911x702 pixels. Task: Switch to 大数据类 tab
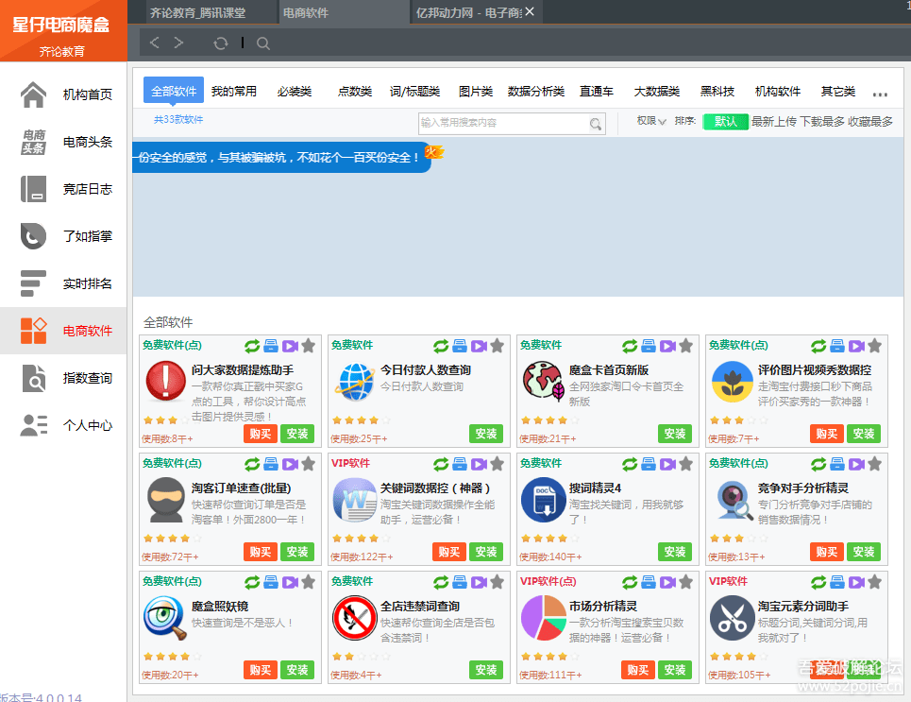(656, 92)
